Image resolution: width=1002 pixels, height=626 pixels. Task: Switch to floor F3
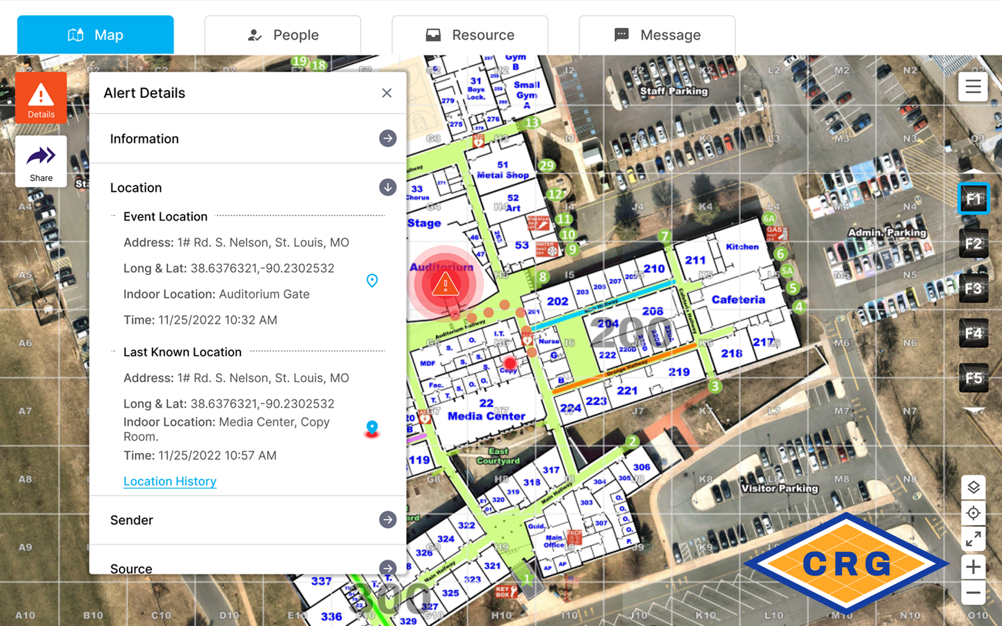(973, 289)
